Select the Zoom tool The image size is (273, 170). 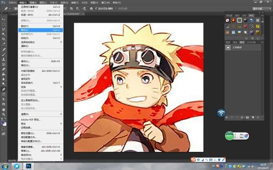point(4,115)
